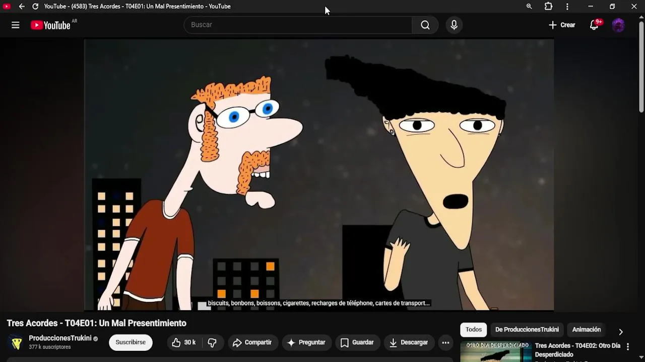The height and width of the screenshot is (362, 645).
Task: Open suggested video Otro Día Desperdiciado thumbnail
Action: (496, 352)
